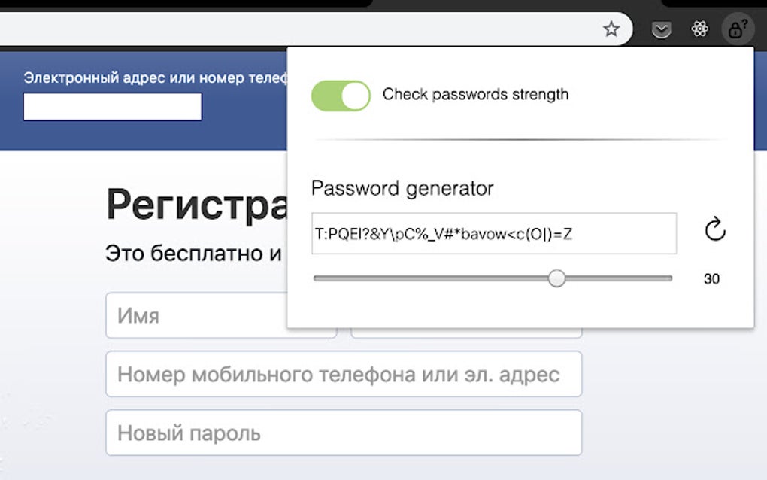Screen dimensions: 767x480
Task: Click the "Password generator" heading
Action: pos(402,188)
